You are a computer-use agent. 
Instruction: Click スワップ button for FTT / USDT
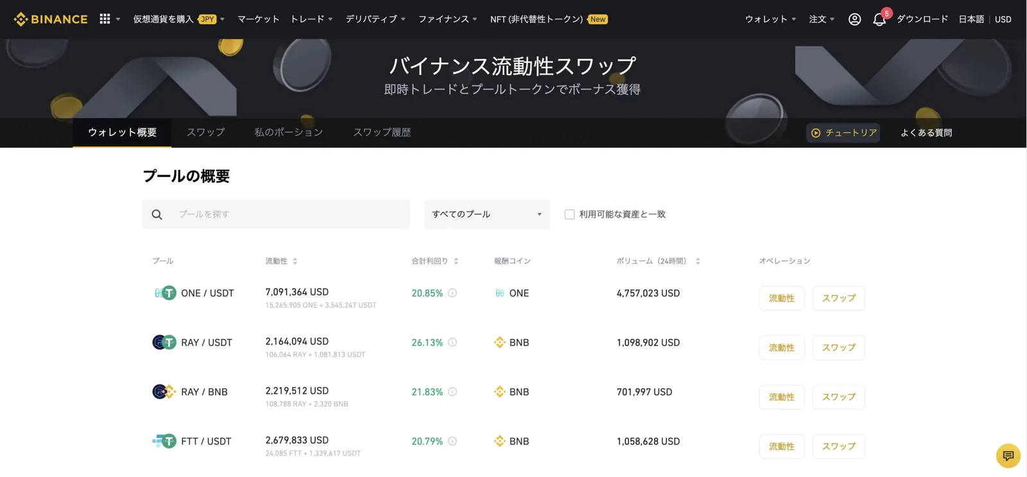coord(839,447)
